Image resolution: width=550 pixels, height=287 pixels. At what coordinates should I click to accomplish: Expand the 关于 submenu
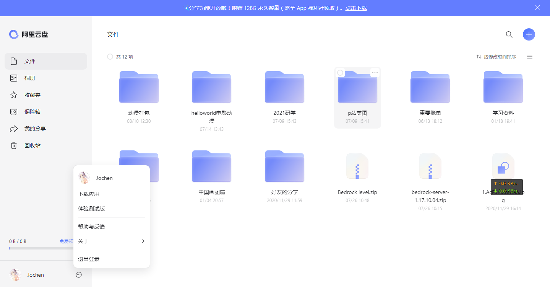click(x=111, y=241)
